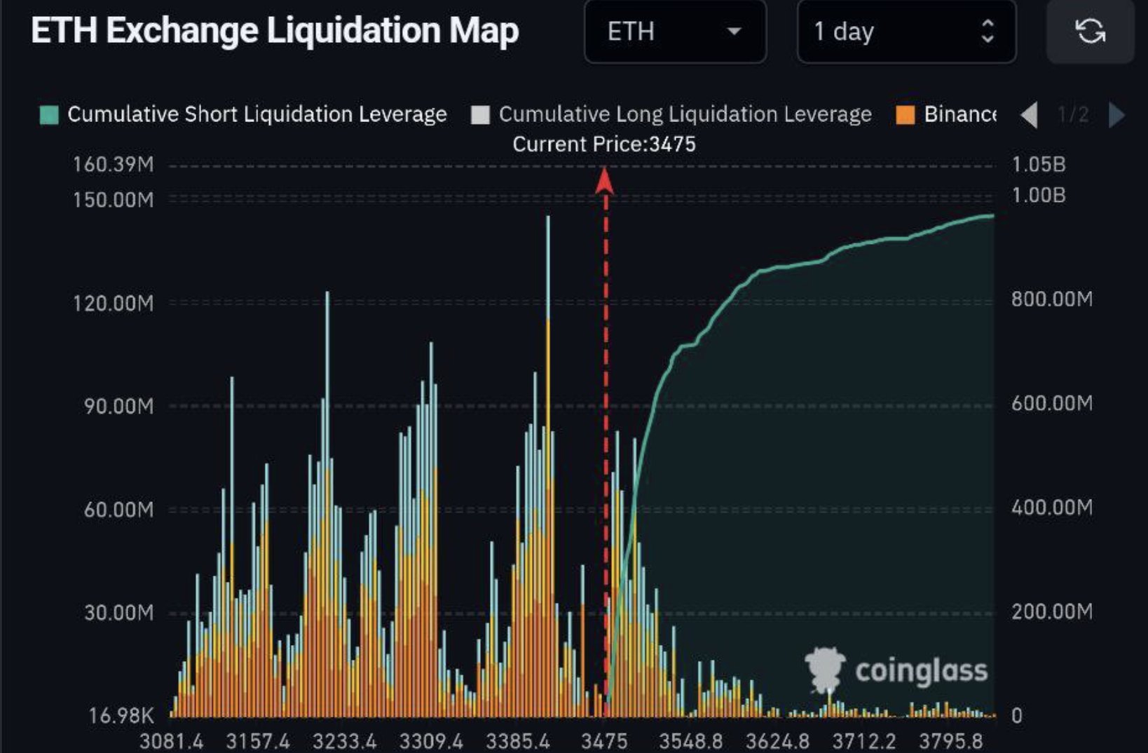Select the ETH Exchange Liquidation Map title
1148x753 pixels.
tap(275, 29)
